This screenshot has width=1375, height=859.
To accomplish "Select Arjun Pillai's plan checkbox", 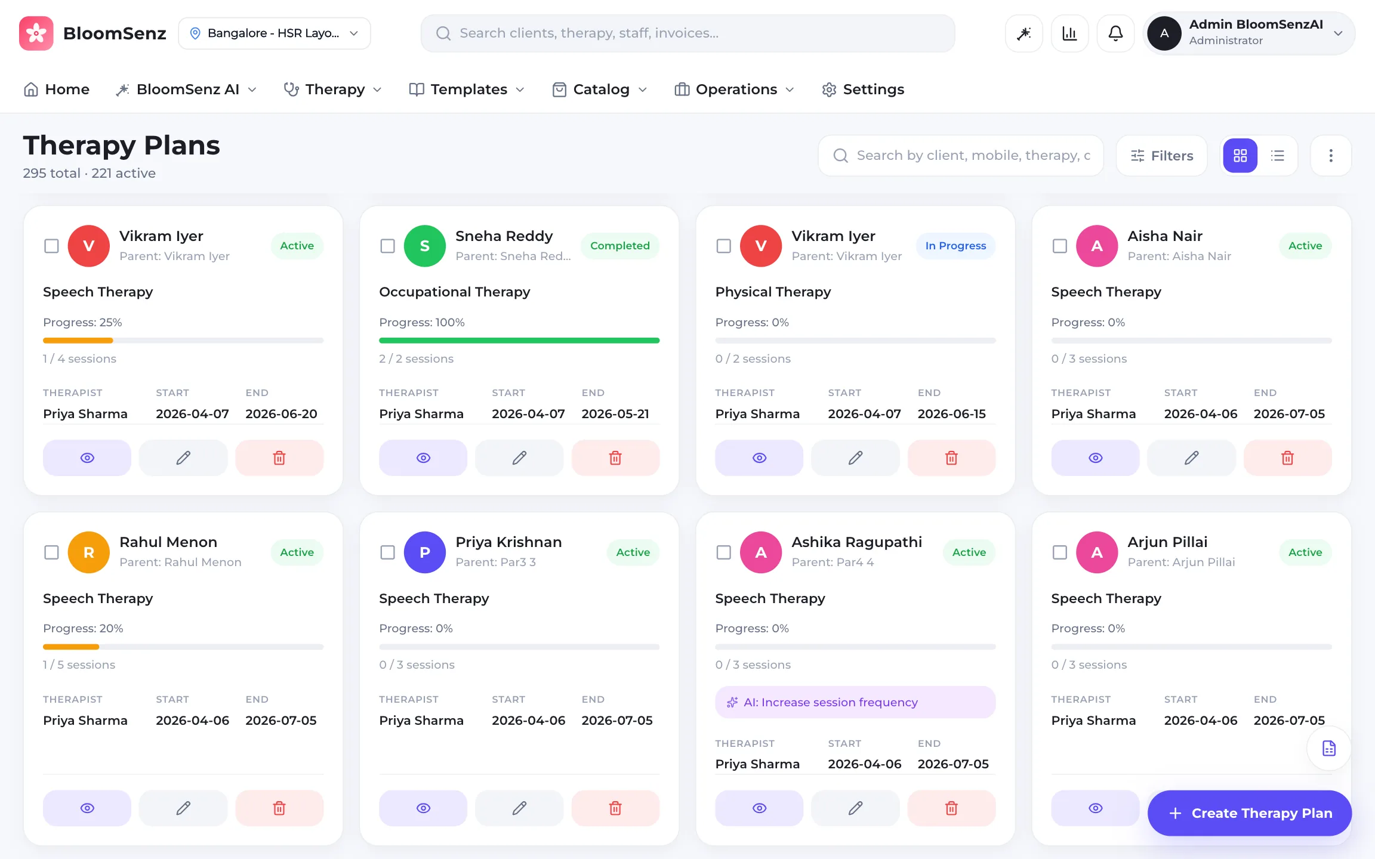I will (x=1059, y=552).
